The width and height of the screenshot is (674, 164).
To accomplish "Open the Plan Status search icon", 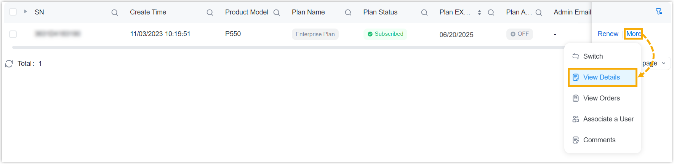I will [424, 13].
